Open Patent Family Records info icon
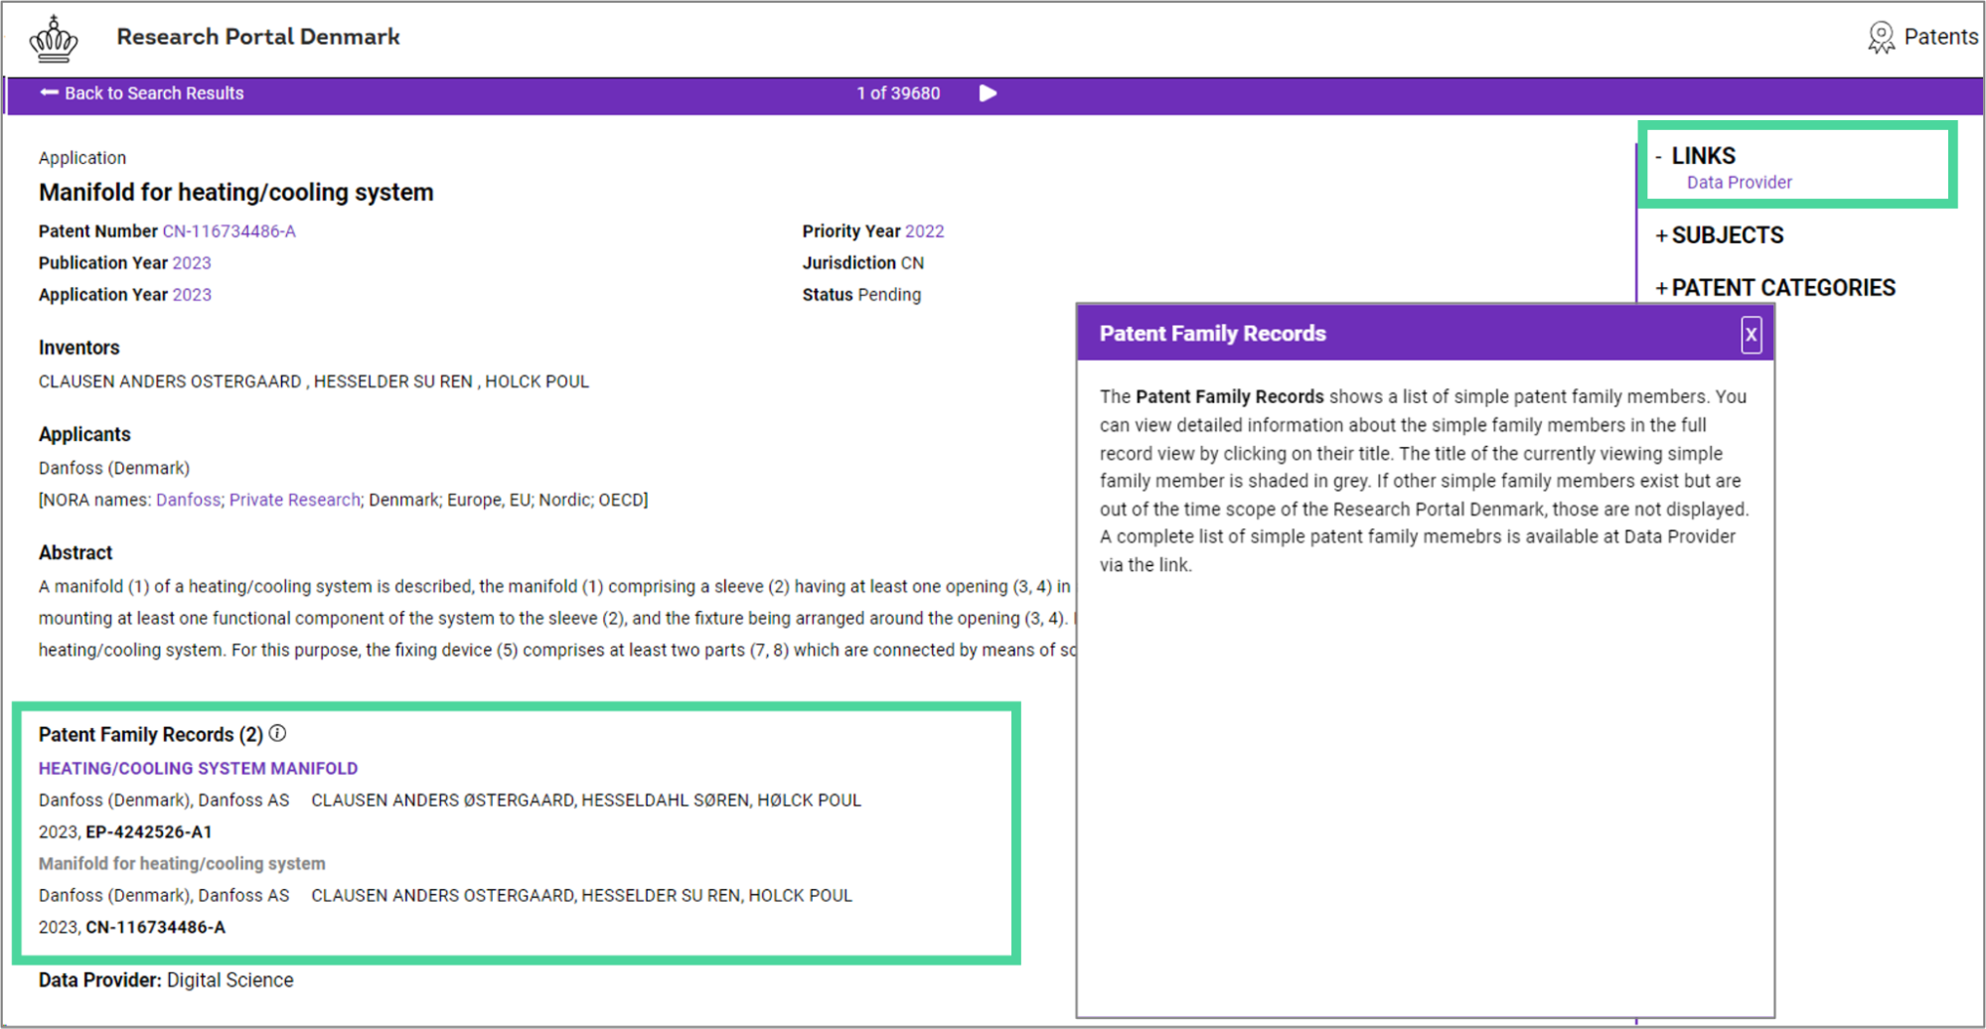 pos(278,733)
